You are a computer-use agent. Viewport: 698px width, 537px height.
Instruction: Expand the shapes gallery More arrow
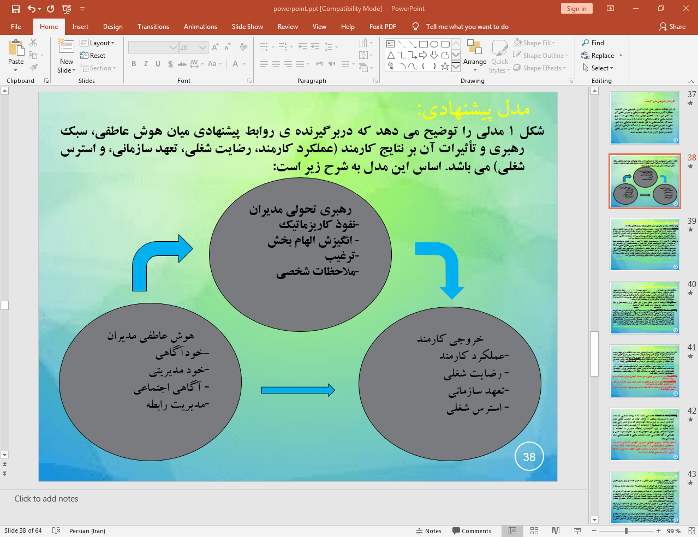tap(456, 67)
